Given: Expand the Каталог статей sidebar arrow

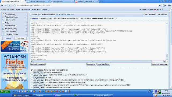Looking at the screenshot, I should click(x=26, y=26).
